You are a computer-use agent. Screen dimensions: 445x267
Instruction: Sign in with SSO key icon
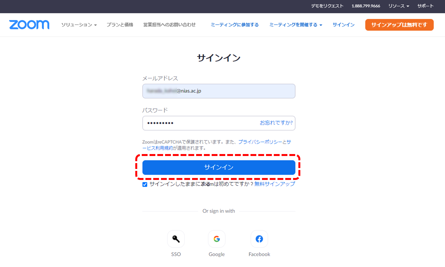(176, 239)
